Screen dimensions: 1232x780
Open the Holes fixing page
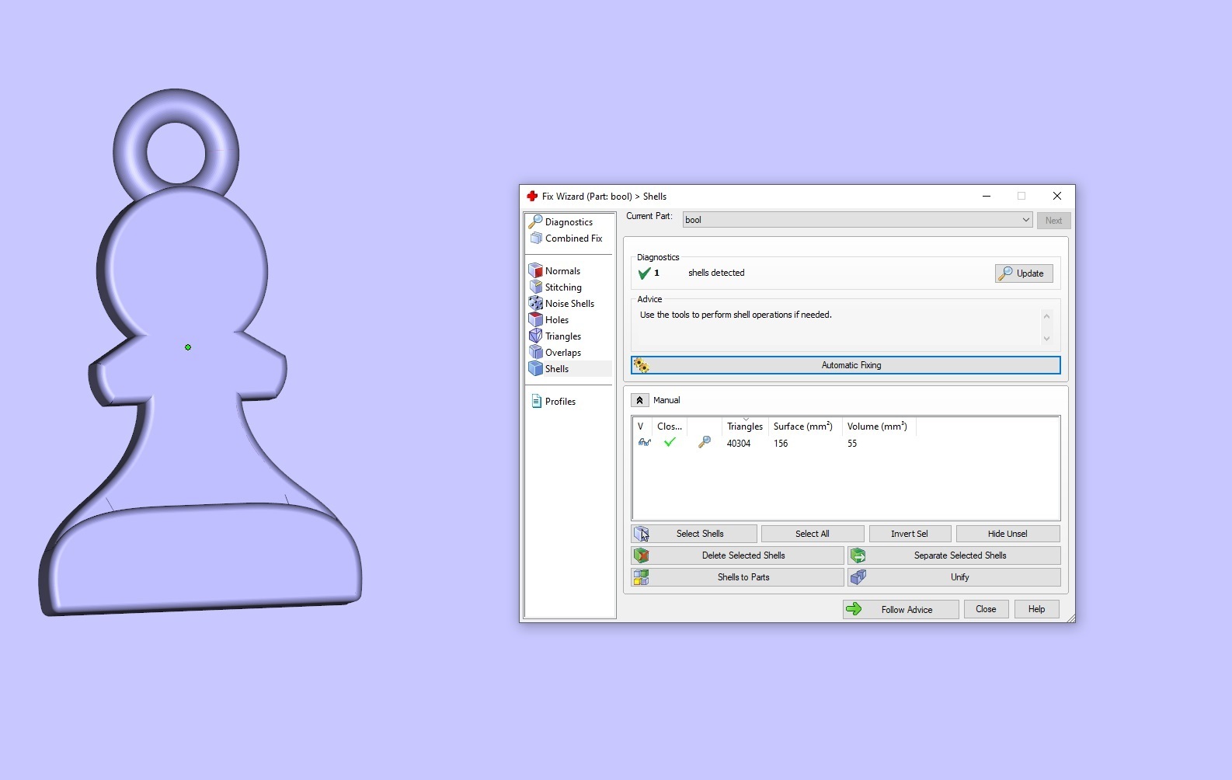[556, 320]
